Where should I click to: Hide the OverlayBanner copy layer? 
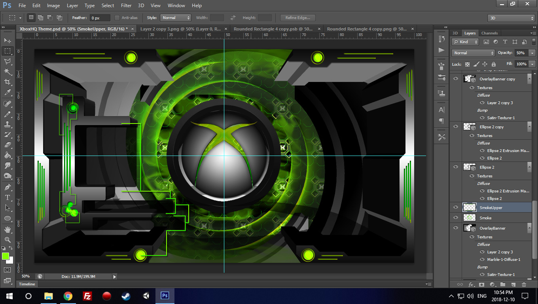point(456,79)
